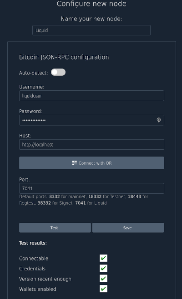
Task: Click the Test button
Action: [55, 228]
